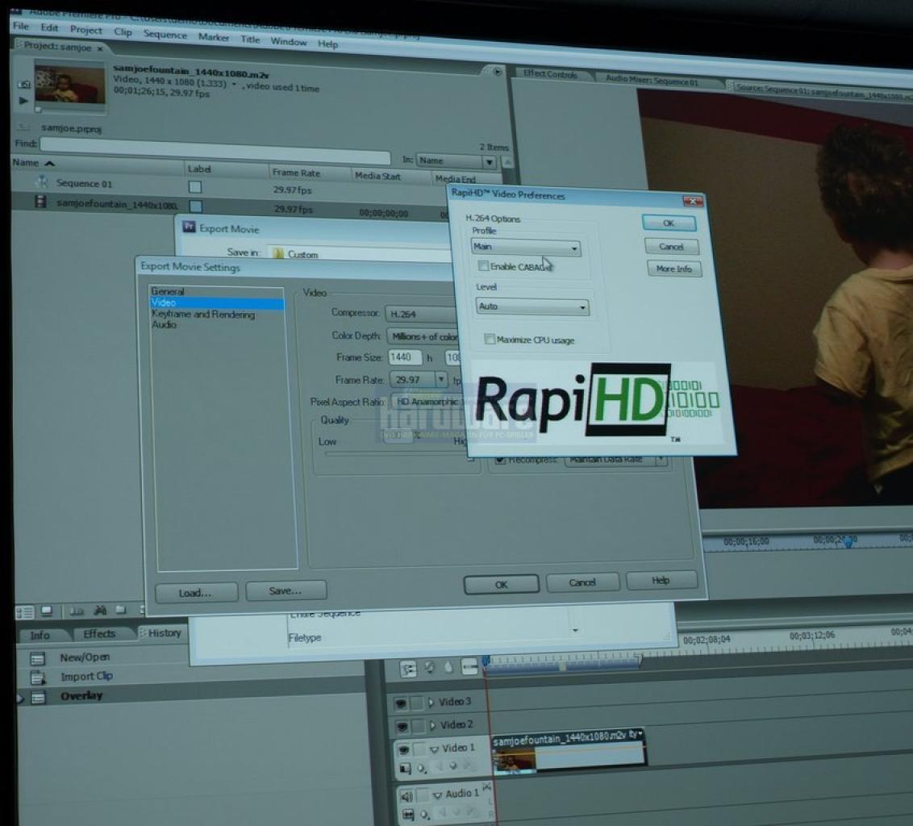Open the Project panel flyout menu arrow

tap(498, 72)
